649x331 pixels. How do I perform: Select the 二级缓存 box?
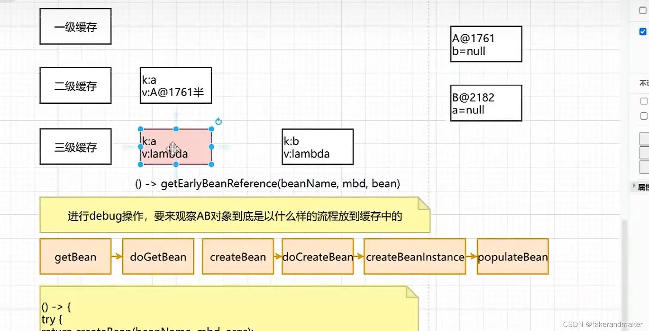click(75, 85)
